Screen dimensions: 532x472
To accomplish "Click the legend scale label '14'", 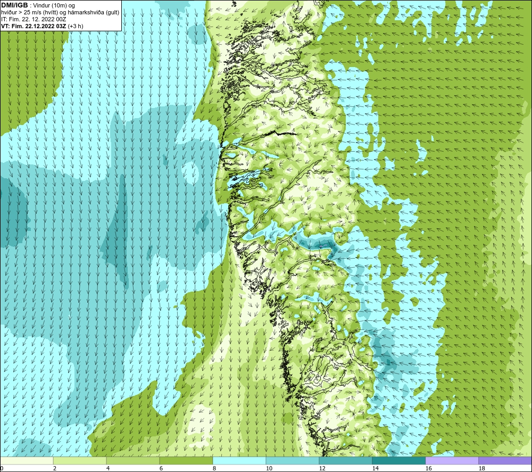I will 375,469.
